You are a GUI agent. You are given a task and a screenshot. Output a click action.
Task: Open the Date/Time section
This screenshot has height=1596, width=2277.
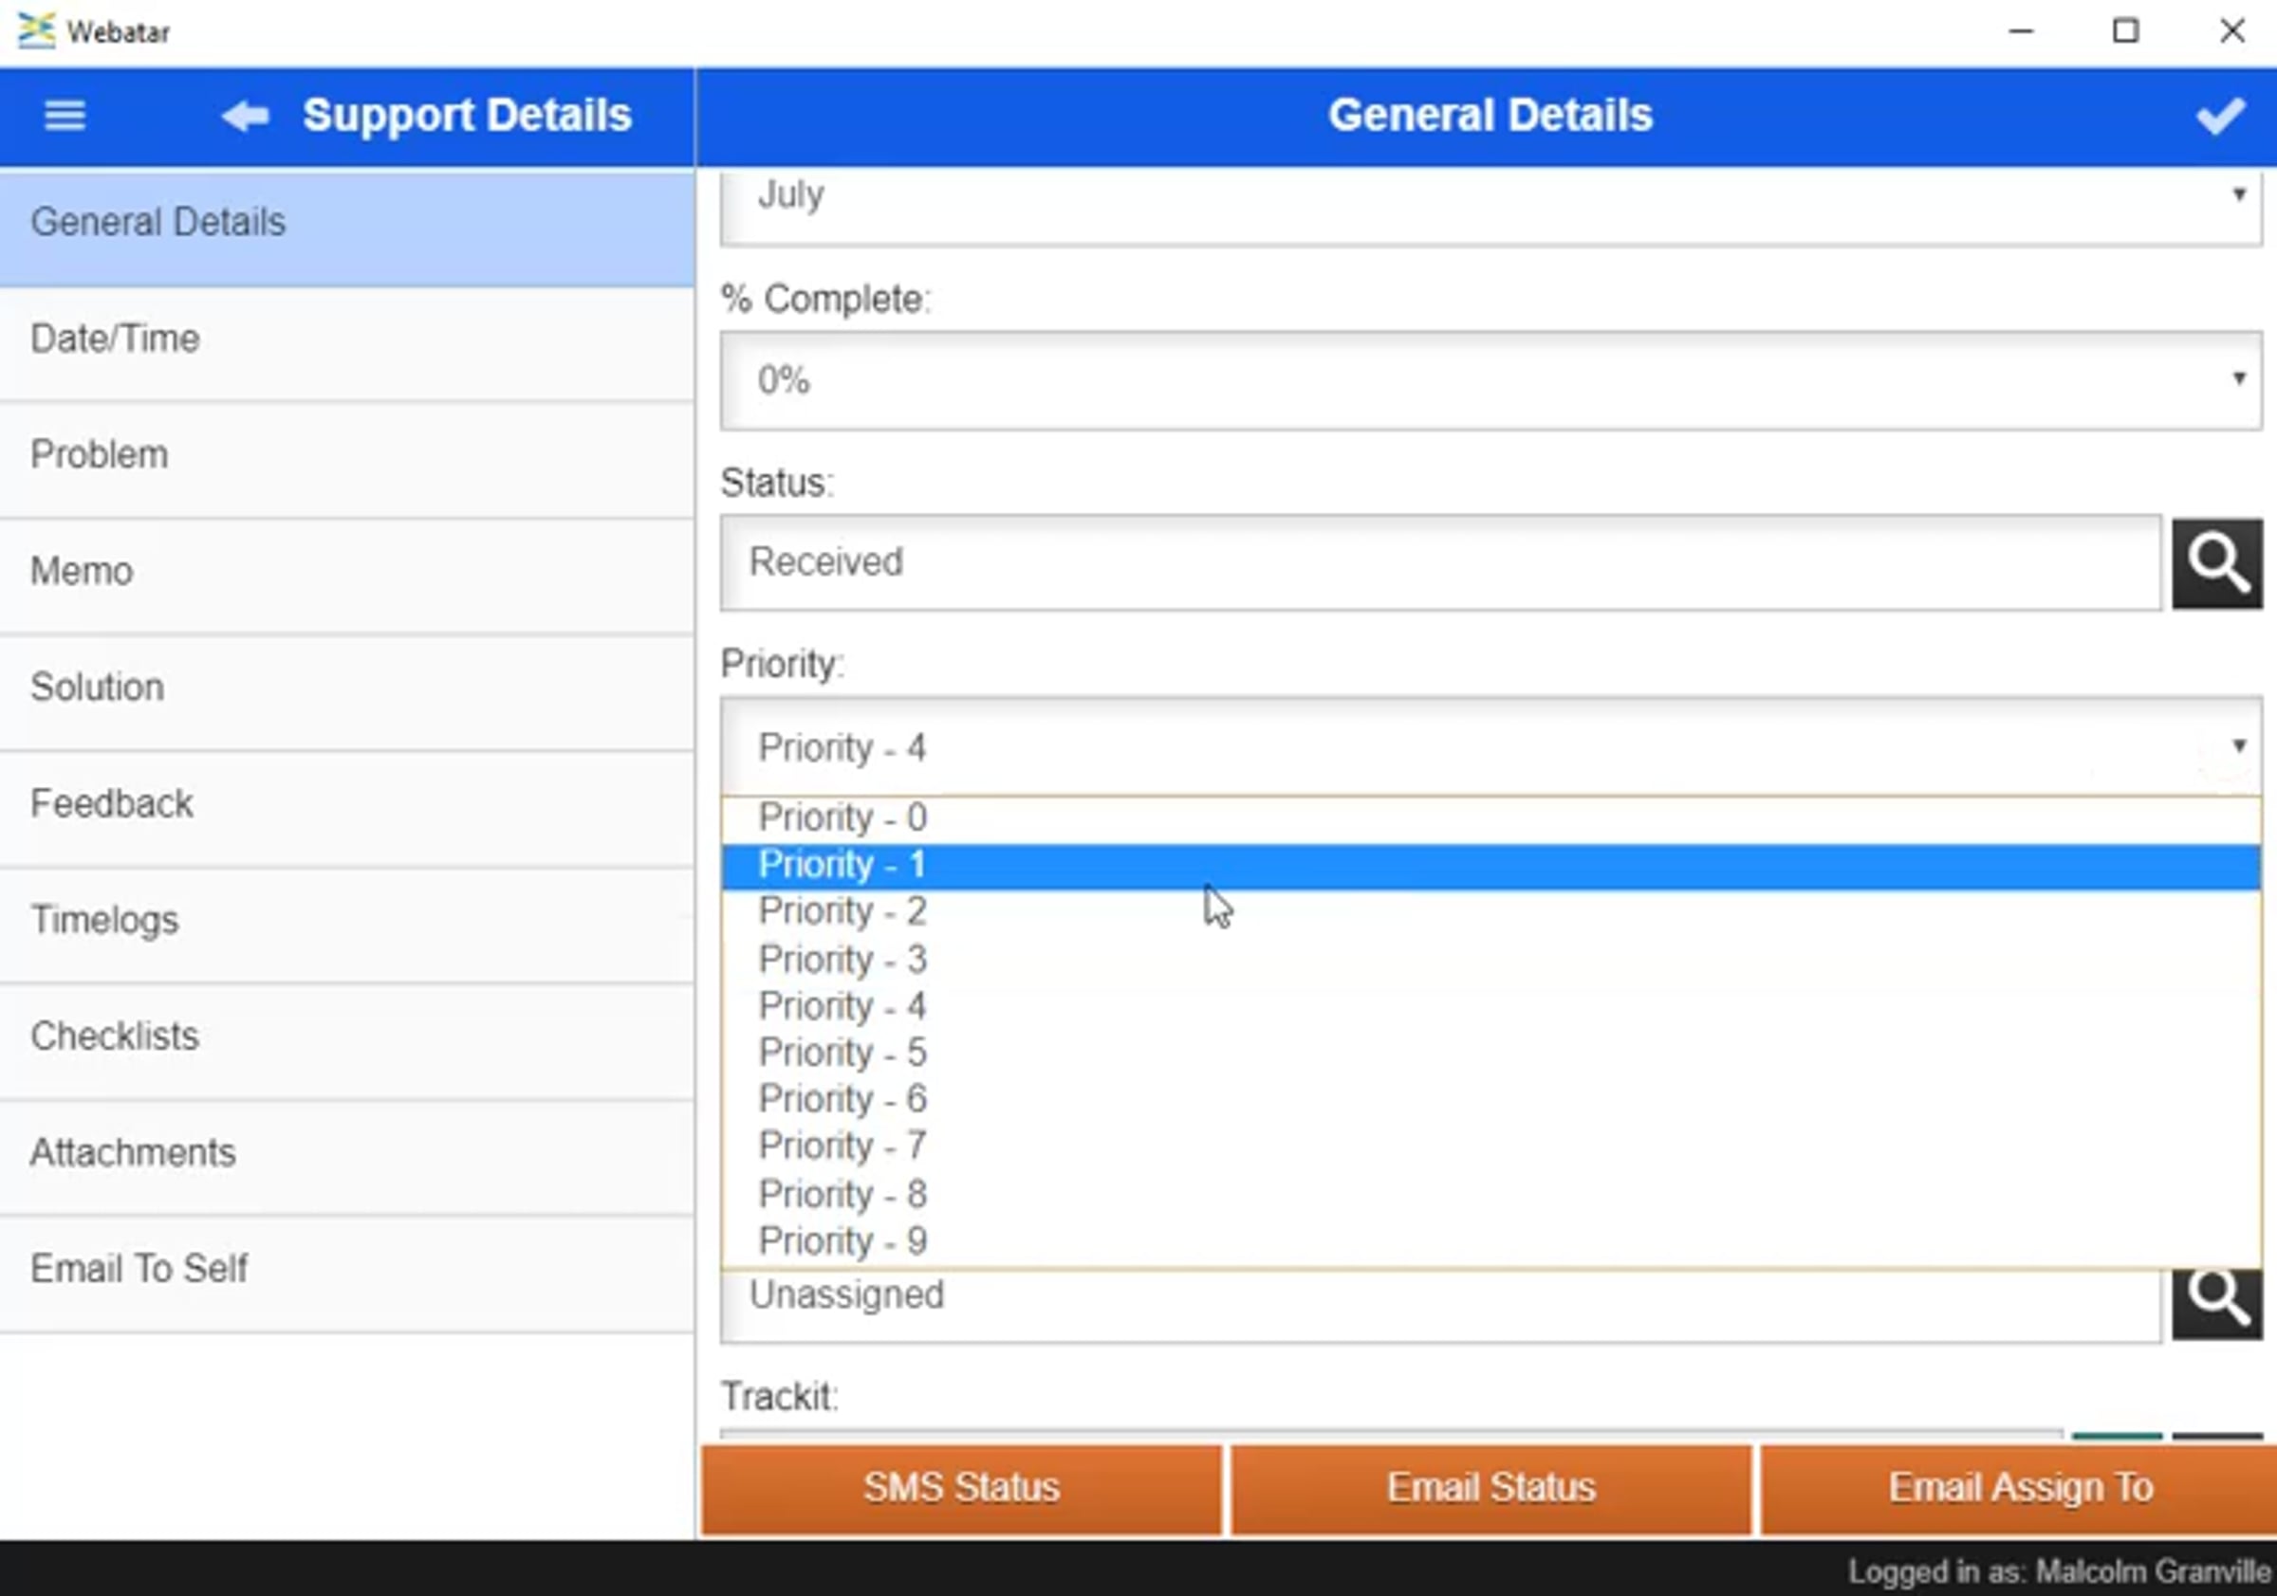click(x=347, y=344)
